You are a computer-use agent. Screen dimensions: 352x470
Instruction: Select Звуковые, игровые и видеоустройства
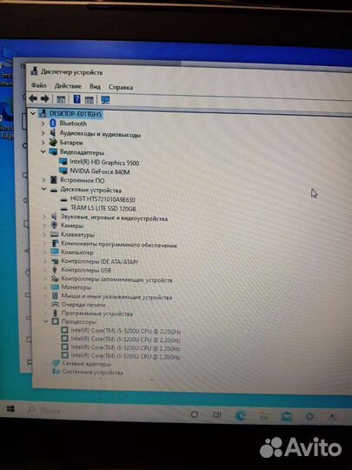[114, 218]
